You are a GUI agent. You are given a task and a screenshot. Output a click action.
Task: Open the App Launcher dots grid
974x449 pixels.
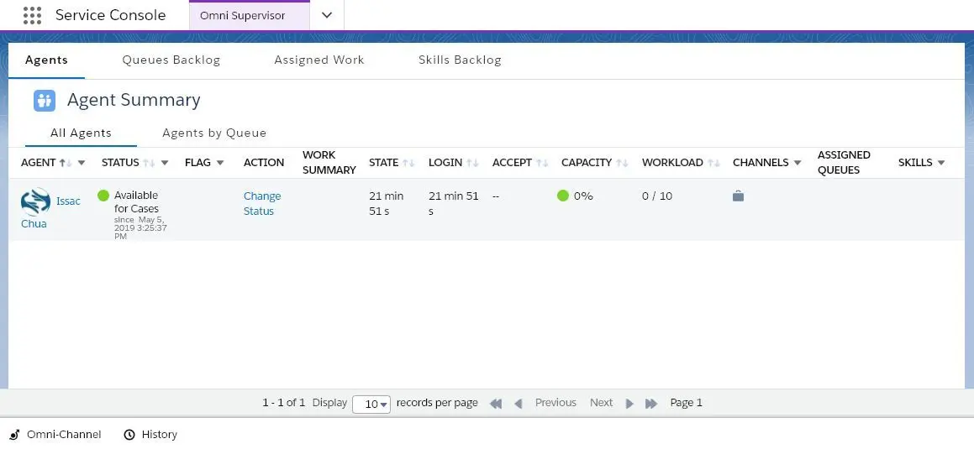pyautogui.click(x=32, y=15)
